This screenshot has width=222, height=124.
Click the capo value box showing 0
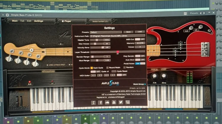click(x=61, y=44)
